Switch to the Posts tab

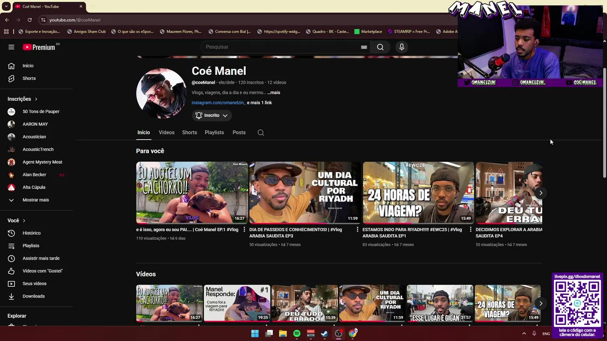tap(239, 133)
